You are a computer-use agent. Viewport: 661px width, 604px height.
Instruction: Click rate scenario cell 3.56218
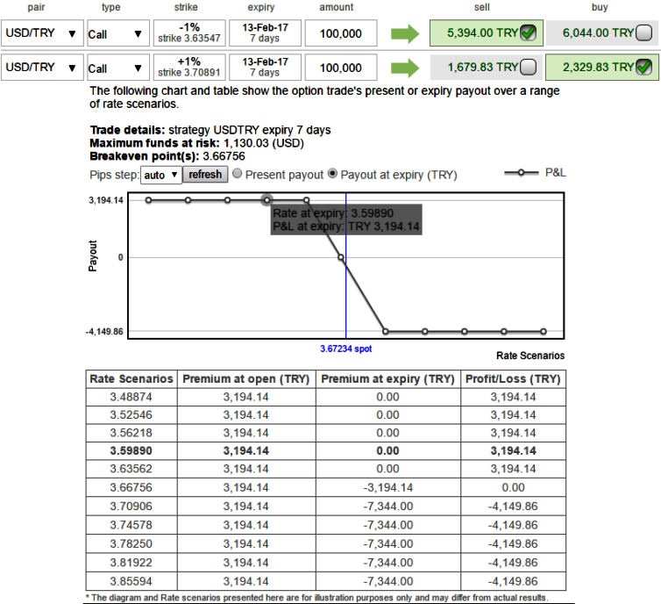point(131,433)
